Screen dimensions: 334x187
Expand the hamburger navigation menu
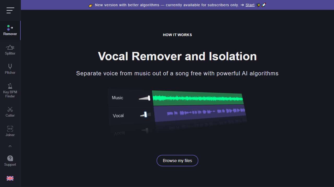click(10, 10)
